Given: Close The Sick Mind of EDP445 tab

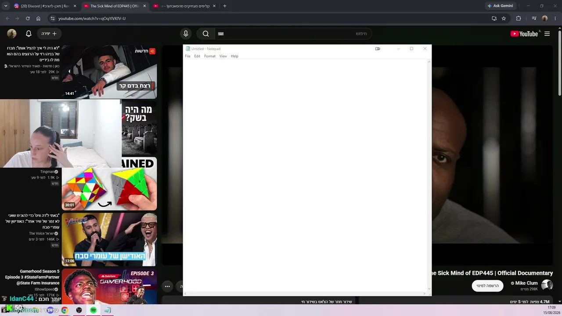Looking at the screenshot, I should tap(144, 6).
